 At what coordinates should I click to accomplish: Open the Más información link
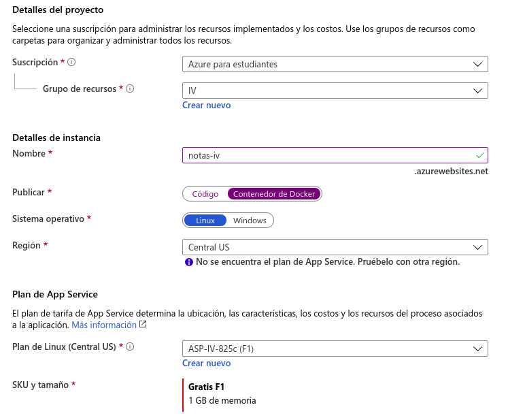pyautogui.click(x=104, y=325)
